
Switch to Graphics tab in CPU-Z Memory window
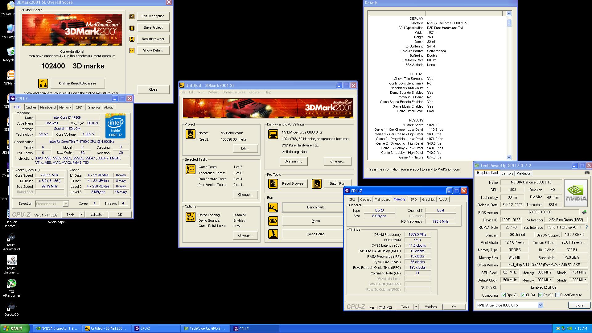coord(428,199)
